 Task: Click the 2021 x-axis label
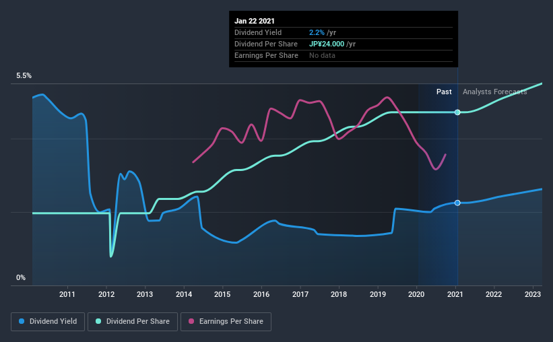(x=455, y=294)
